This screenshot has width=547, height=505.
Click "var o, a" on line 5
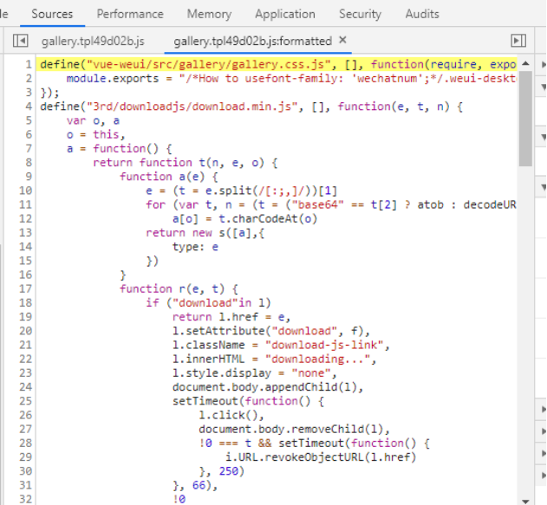click(93, 120)
